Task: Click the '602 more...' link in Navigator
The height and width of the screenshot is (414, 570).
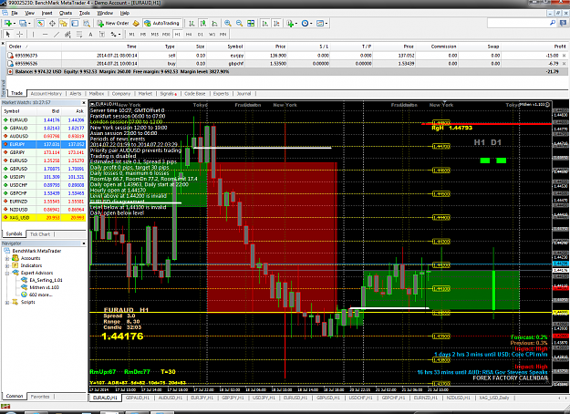Action: click(x=41, y=295)
